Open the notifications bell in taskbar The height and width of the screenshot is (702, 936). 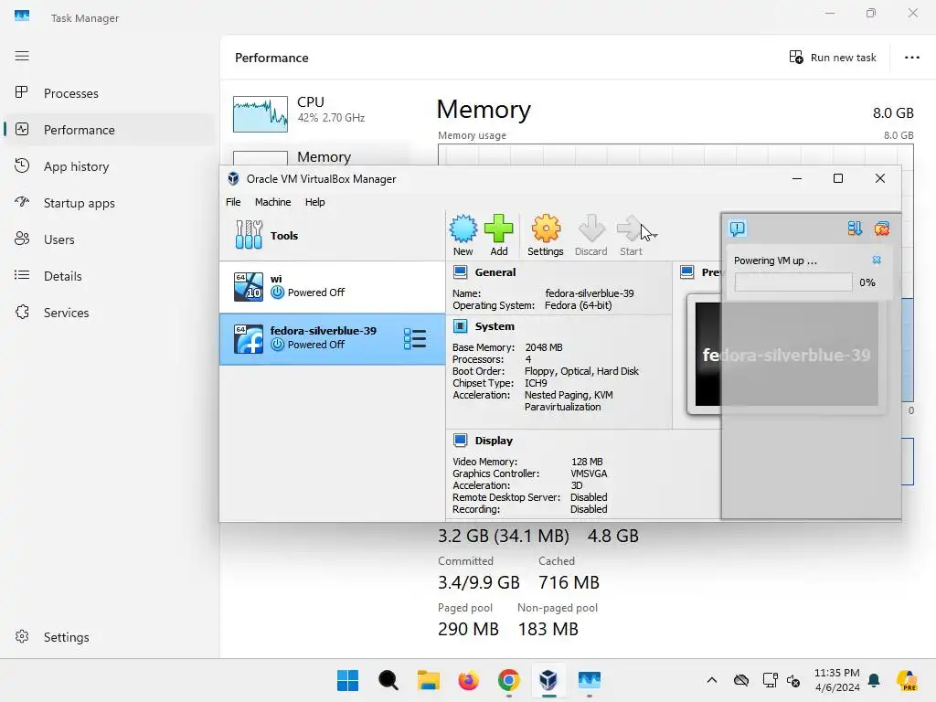click(x=875, y=680)
